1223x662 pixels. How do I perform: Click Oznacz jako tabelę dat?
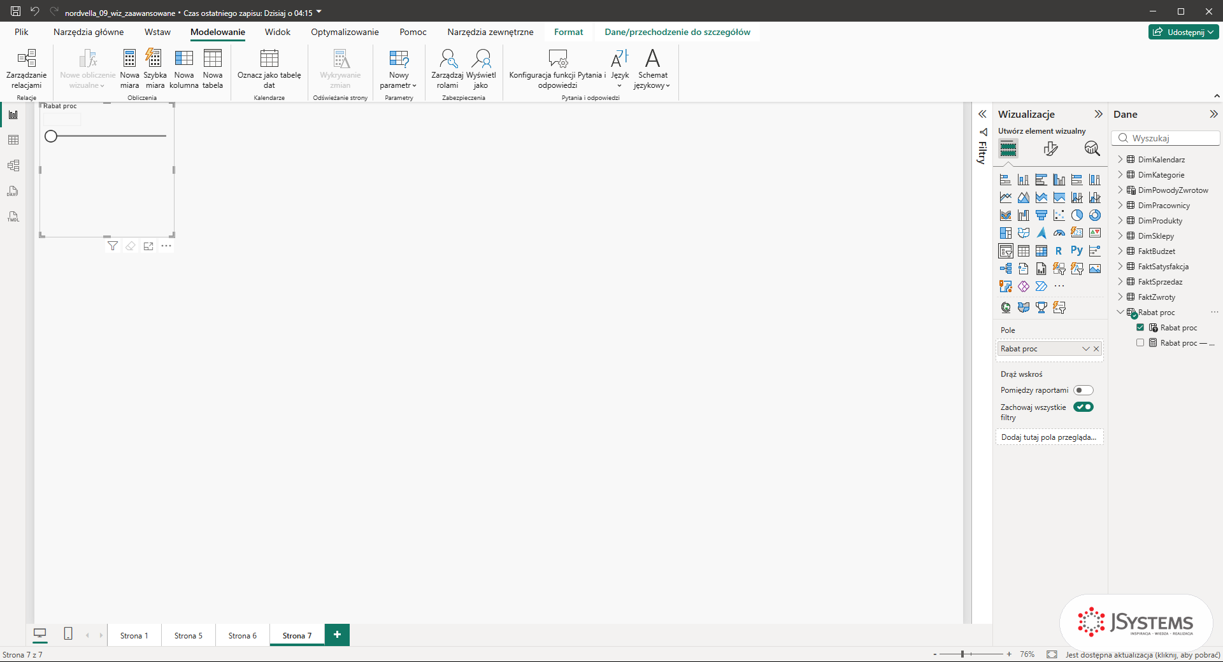click(269, 69)
